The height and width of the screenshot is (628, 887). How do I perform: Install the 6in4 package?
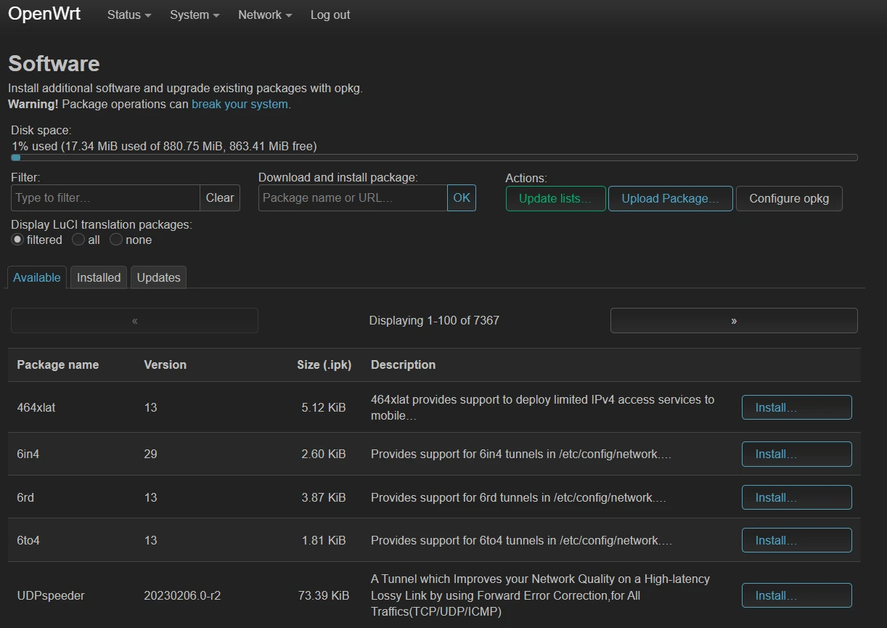797,454
